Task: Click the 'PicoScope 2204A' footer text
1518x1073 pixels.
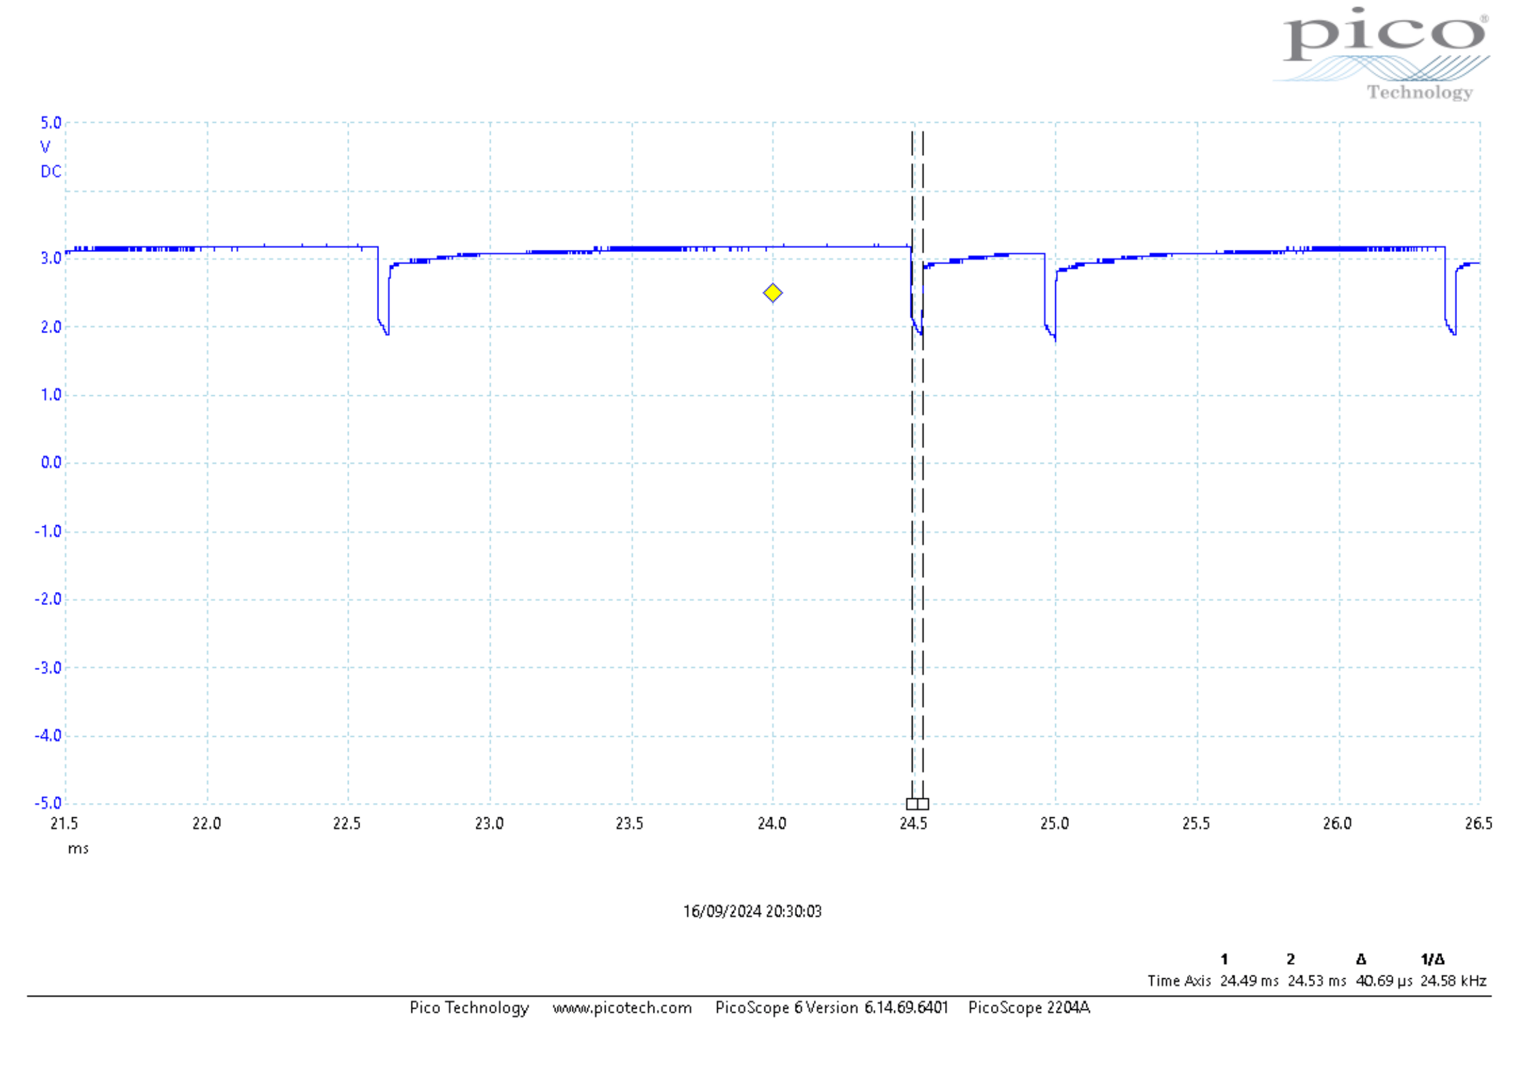Action: point(1029,1007)
